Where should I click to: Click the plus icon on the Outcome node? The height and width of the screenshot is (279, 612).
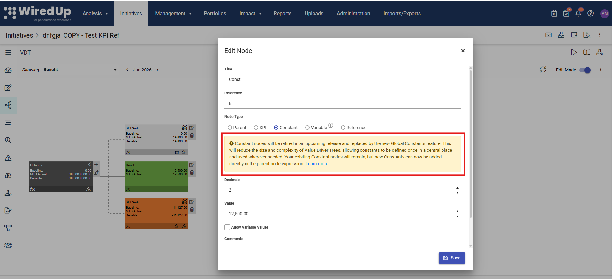point(96,165)
